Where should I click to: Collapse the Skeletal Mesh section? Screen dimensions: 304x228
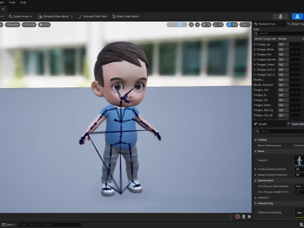point(256,180)
